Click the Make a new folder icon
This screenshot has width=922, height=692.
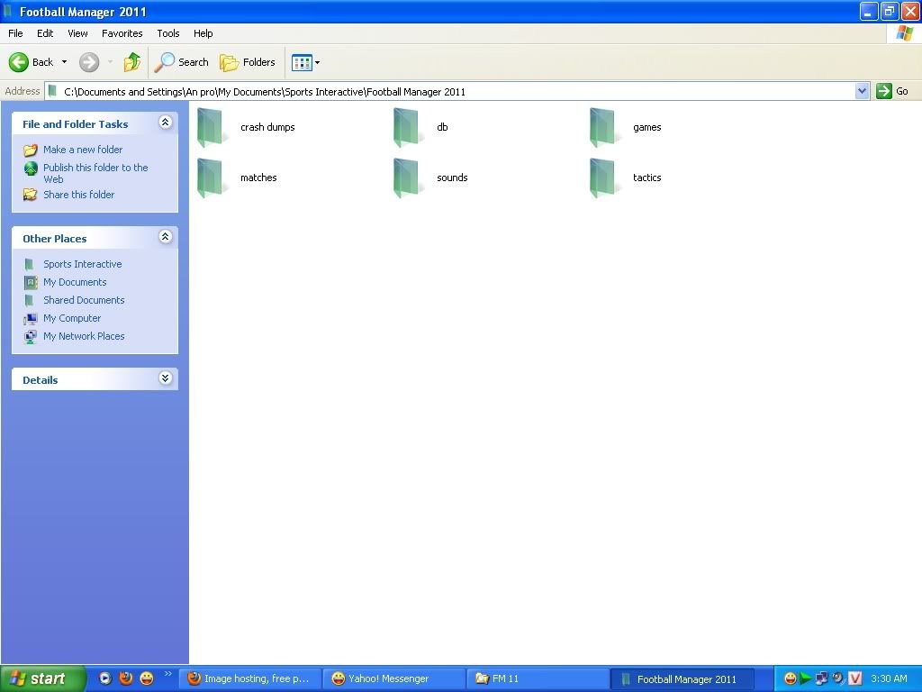[30, 150]
